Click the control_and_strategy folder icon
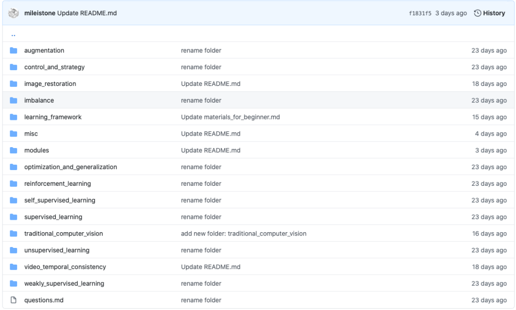This screenshot has height=310, width=516. tap(13, 67)
